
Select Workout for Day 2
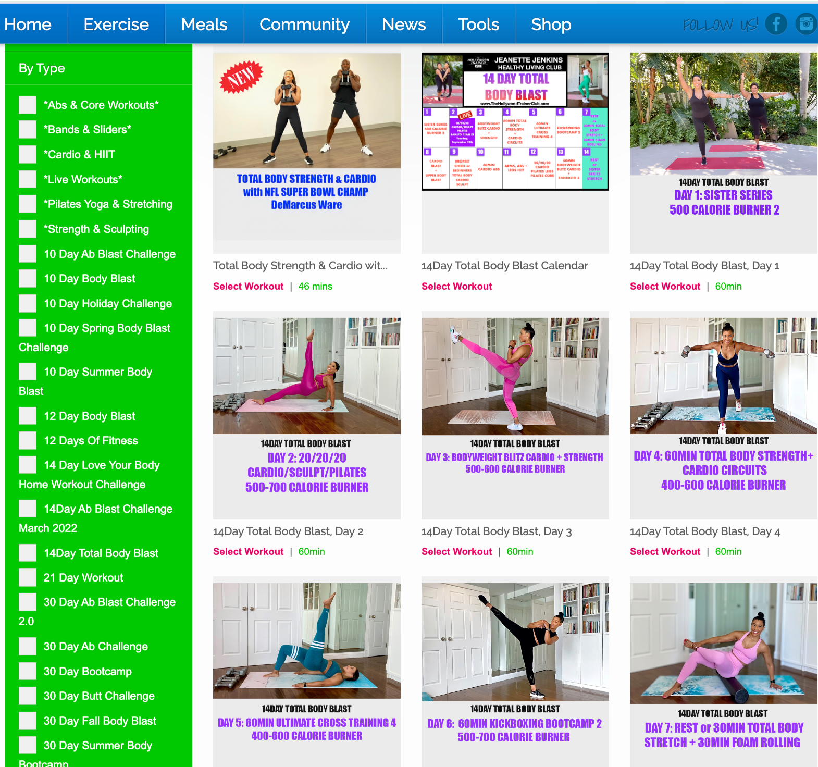[x=248, y=551]
